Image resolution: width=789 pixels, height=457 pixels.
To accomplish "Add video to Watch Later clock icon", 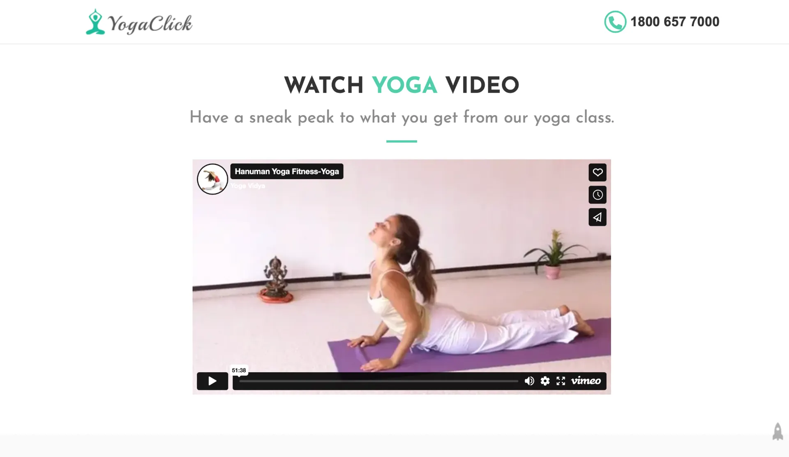I will pos(598,195).
